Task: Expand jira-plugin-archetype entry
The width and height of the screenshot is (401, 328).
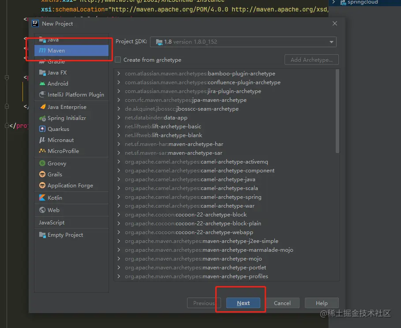Action: (119, 91)
